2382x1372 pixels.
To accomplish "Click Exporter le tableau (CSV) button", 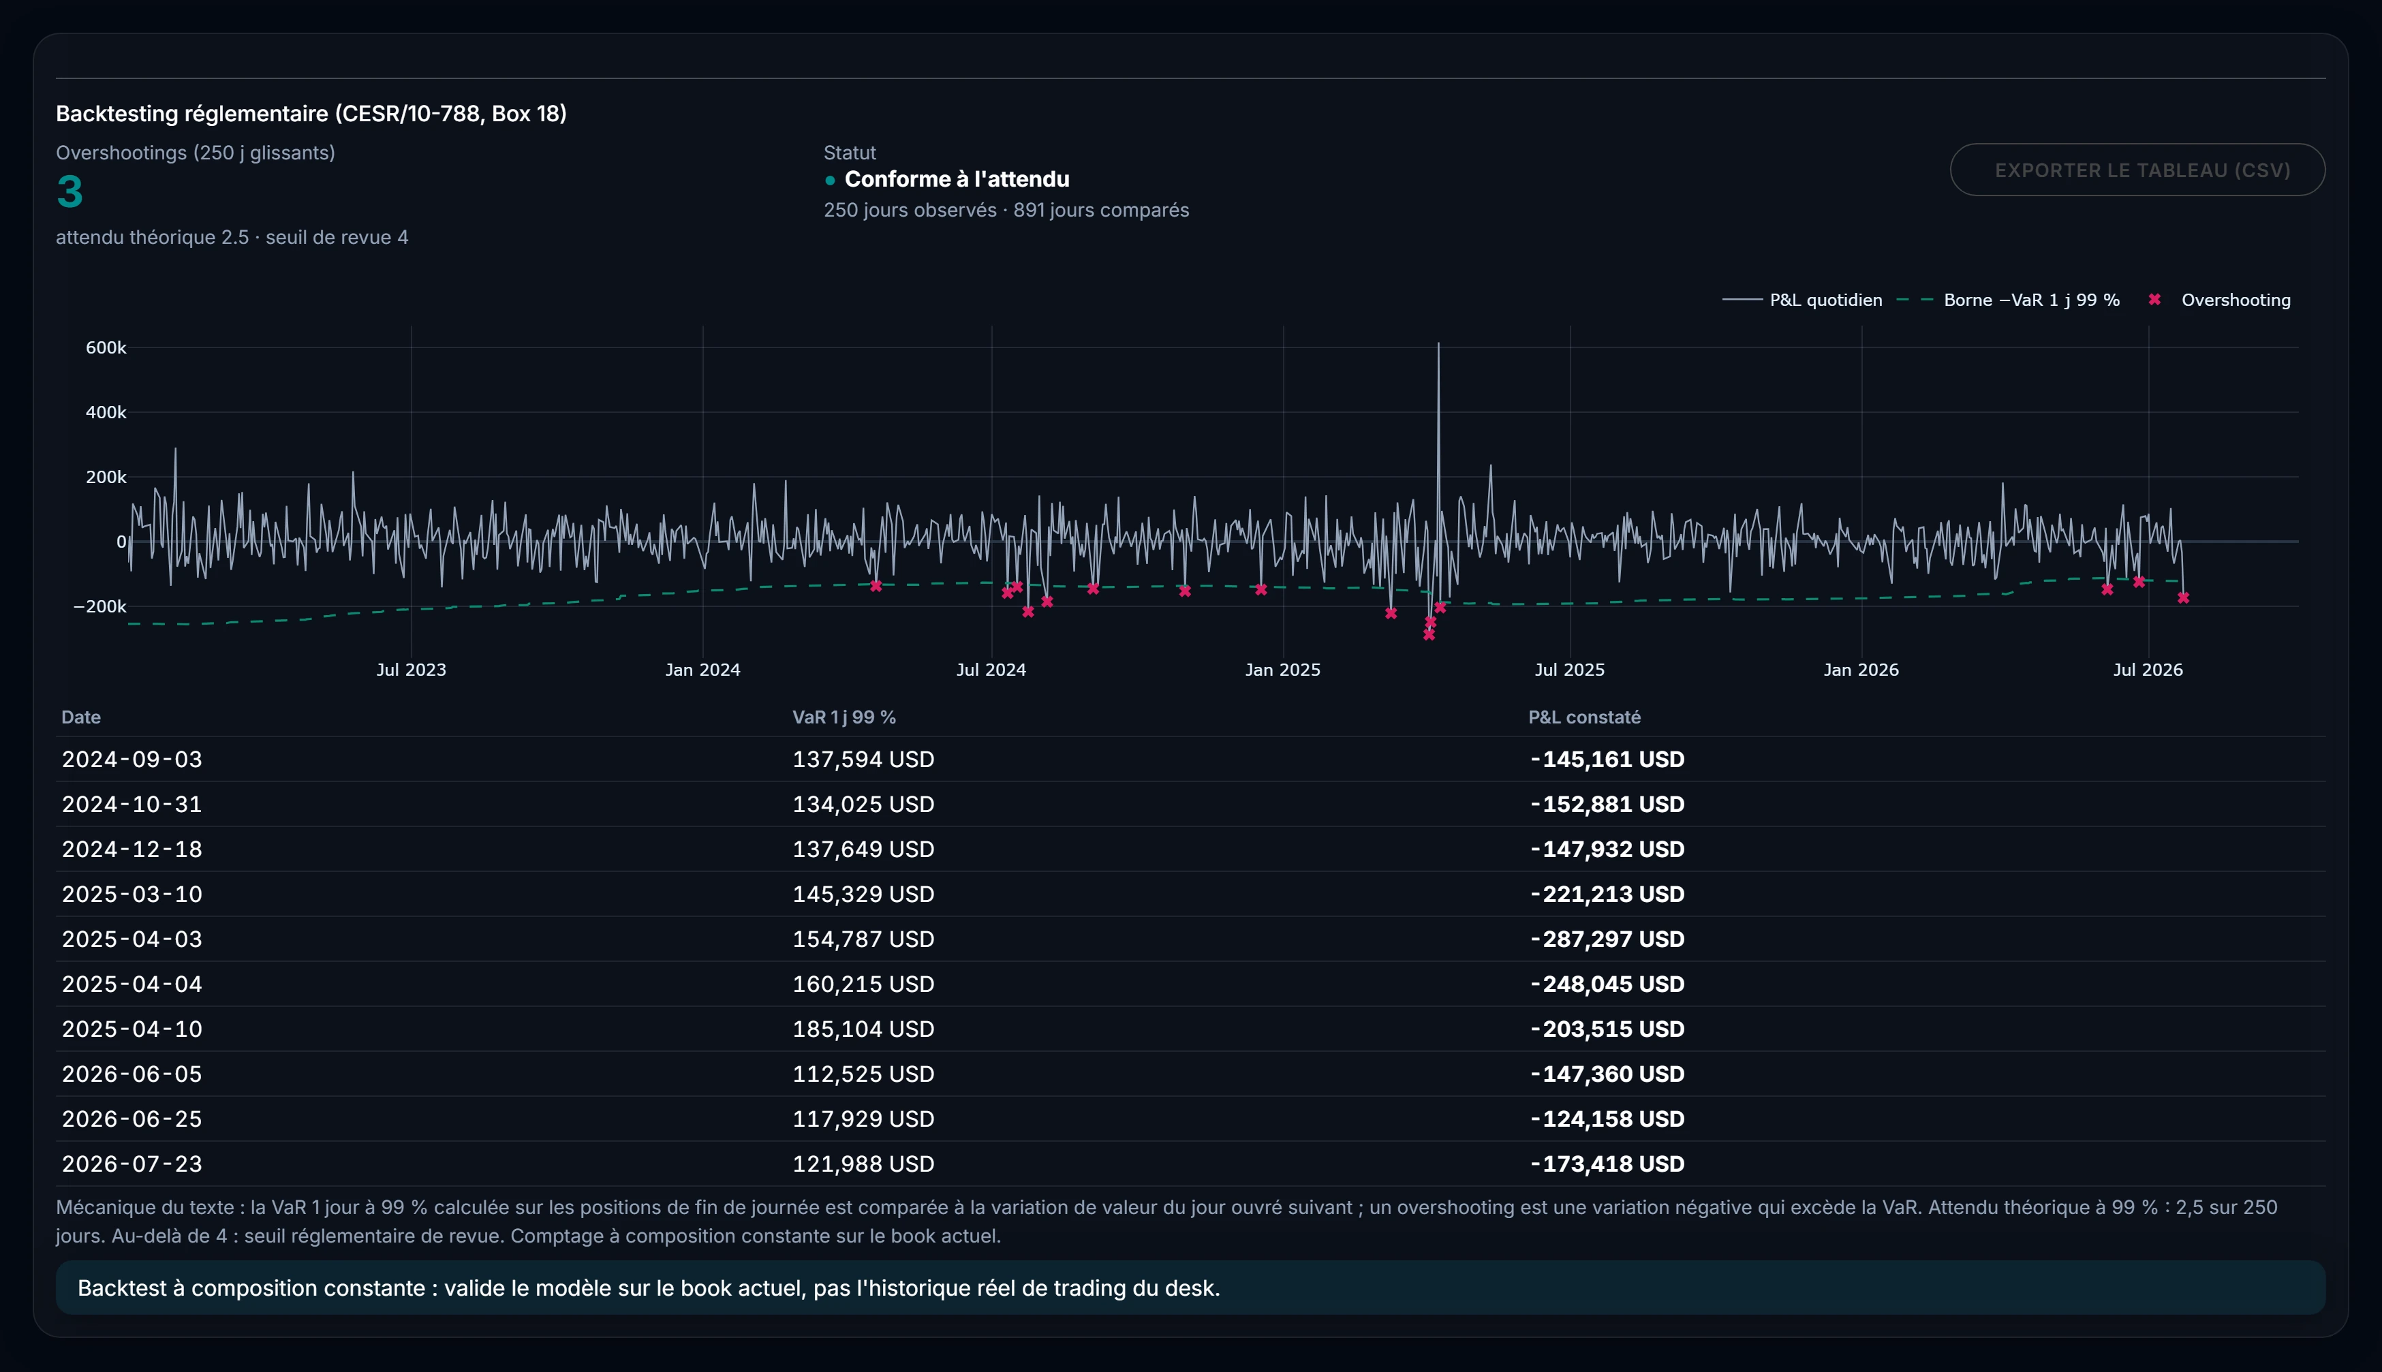I will [x=2137, y=170].
